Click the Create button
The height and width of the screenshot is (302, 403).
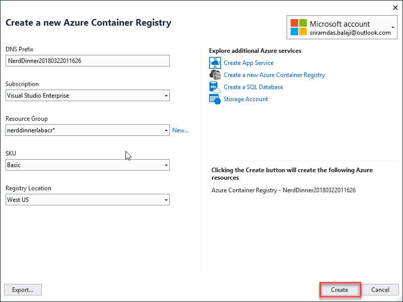(340, 290)
